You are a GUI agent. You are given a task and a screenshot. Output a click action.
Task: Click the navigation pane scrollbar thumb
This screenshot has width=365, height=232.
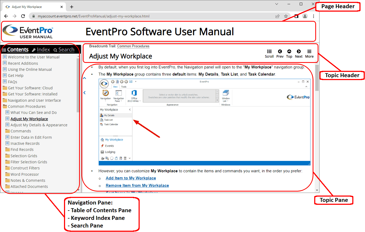click(x=78, y=85)
